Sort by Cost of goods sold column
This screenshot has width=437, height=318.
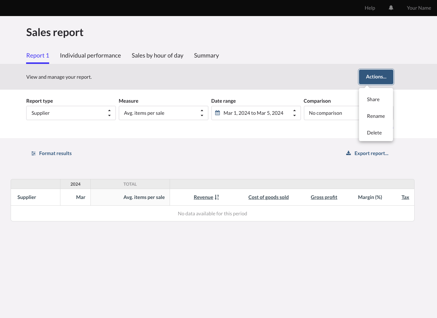[268, 197]
